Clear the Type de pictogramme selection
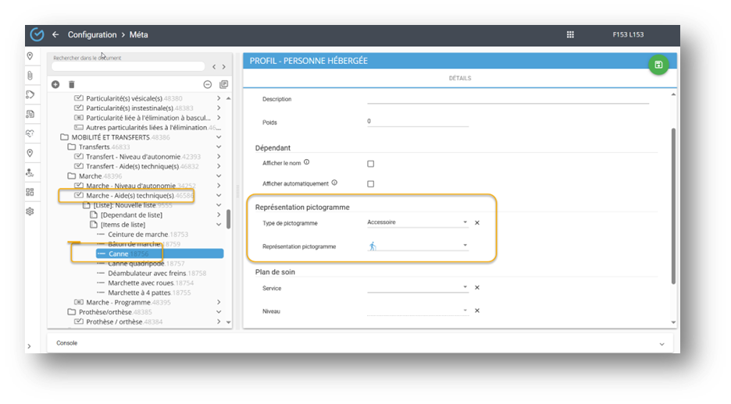The width and height of the screenshot is (731, 404). coord(477,222)
